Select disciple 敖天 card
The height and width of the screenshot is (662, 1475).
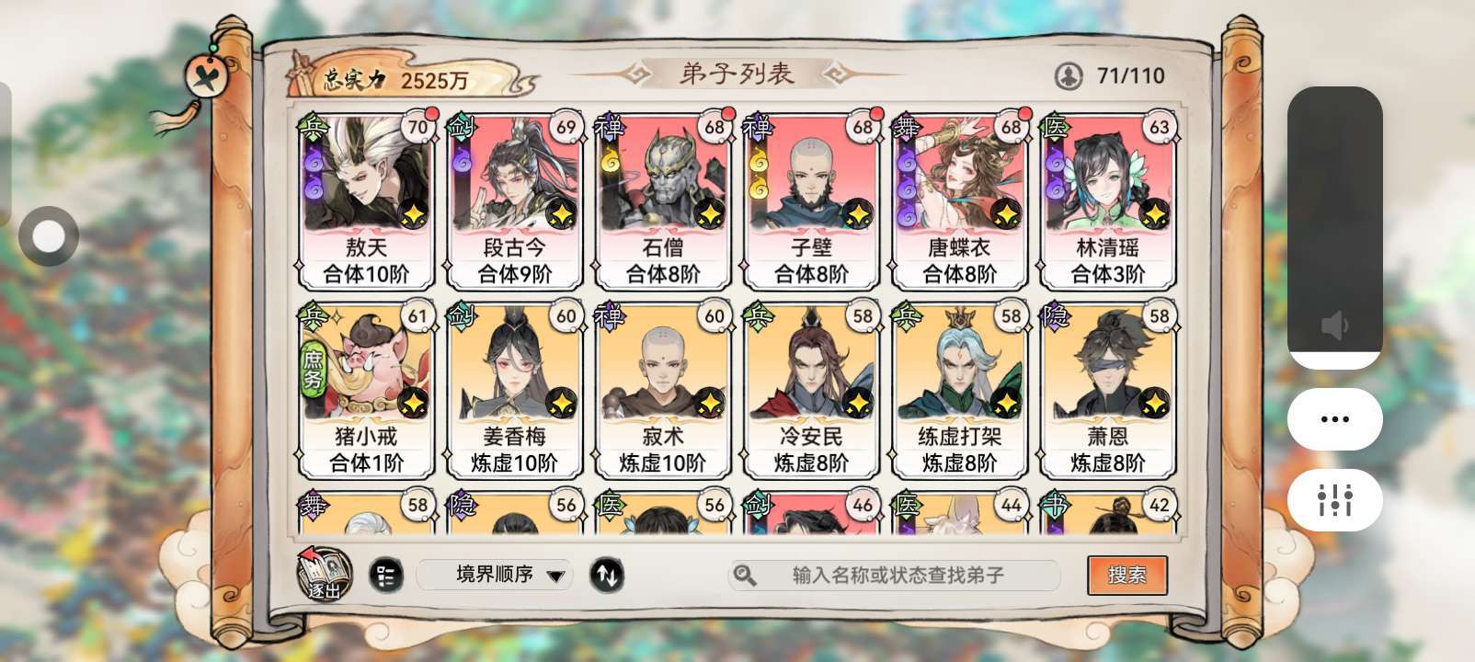(x=367, y=201)
